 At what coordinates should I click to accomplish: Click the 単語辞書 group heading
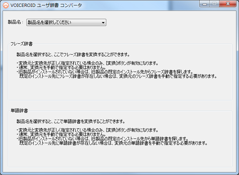click(20, 111)
